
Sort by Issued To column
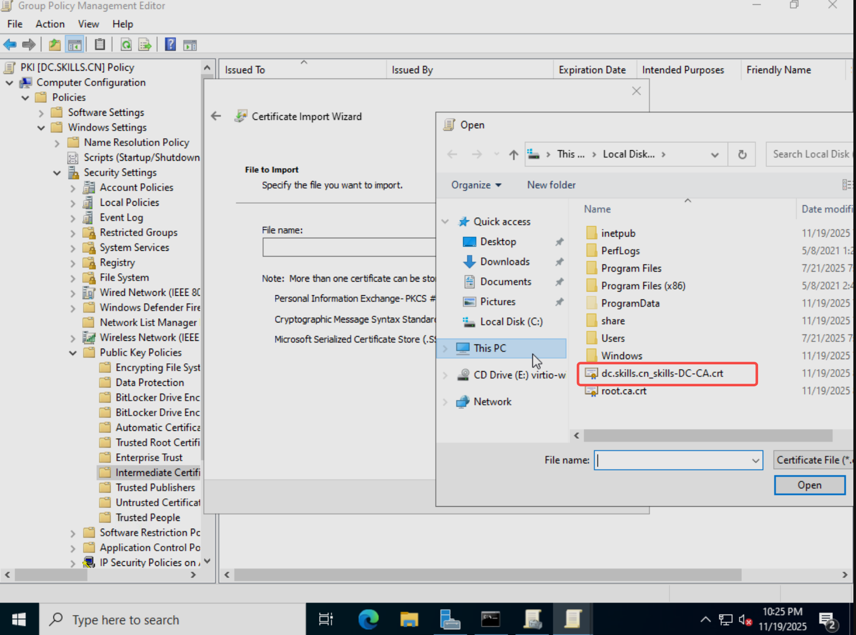303,70
